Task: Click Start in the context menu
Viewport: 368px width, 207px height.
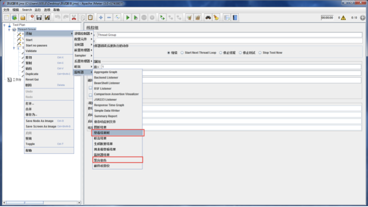Action: tap(49, 40)
